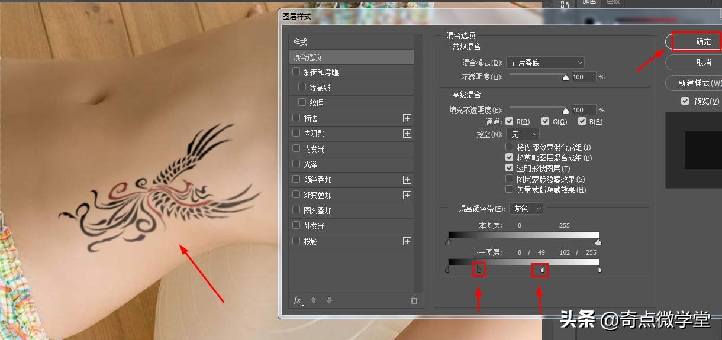Enable the 内发光 checkbox

point(296,148)
